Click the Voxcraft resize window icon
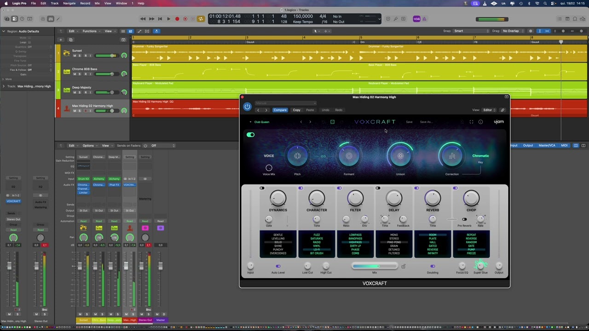Image resolution: width=589 pixels, height=331 pixels. pos(471,122)
